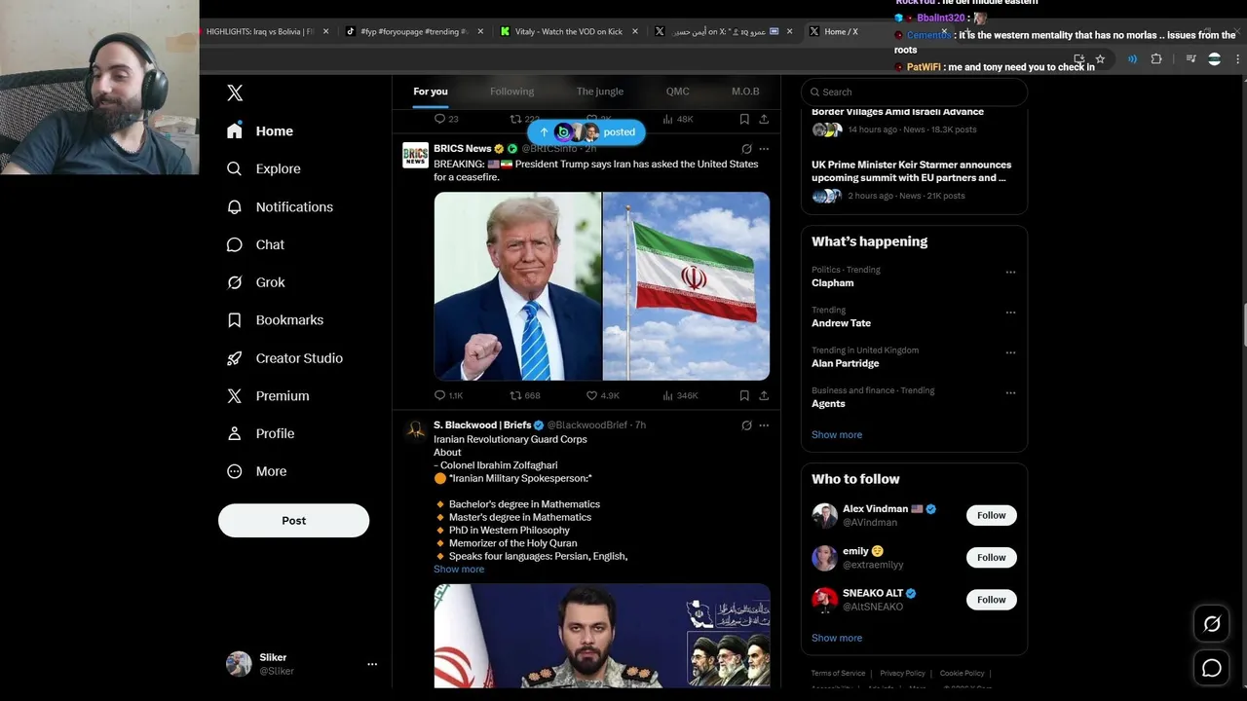The height and width of the screenshot is (701, 1247).
Task: Open the floating Grok button at bottom right
Action: tap(1212, 624)
